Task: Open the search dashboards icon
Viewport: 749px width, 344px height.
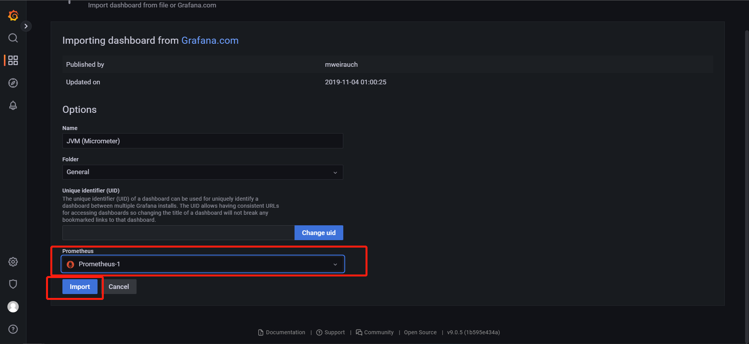Action: pyautogui.click(x=13, y=38)
